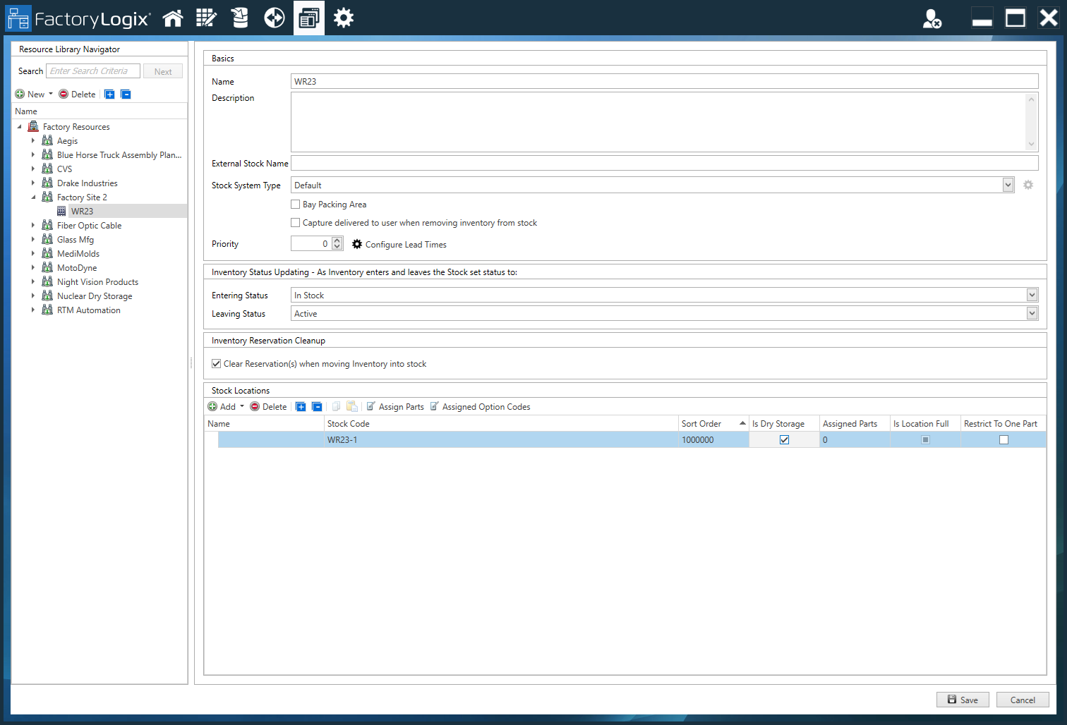Increase the Priority spinner value
This screenshot has height=725, width=1067.
tap(337, 240)
